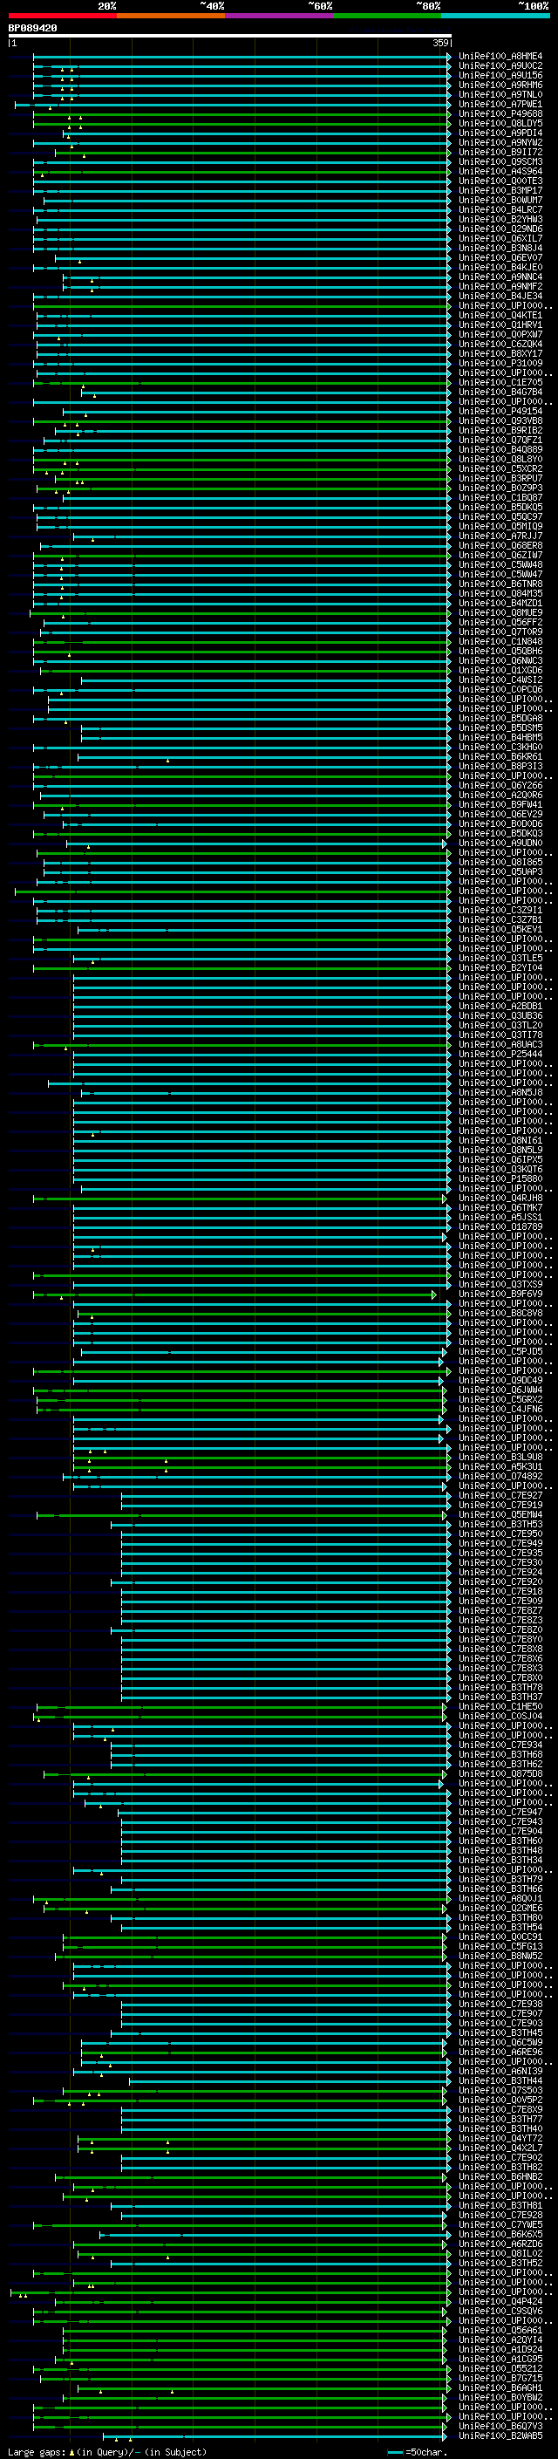Open UniRef100_C3KHG0 hit

click(x=500, y=747)
